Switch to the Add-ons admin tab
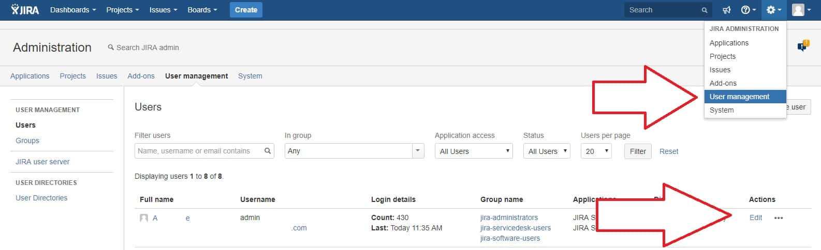Screen dimensions: 821x250 click(141, 76)
